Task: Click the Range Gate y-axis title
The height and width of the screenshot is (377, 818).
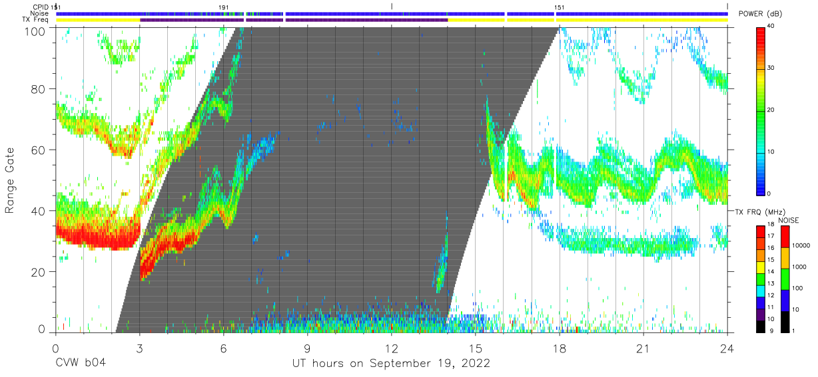Action: pos(11,180)
